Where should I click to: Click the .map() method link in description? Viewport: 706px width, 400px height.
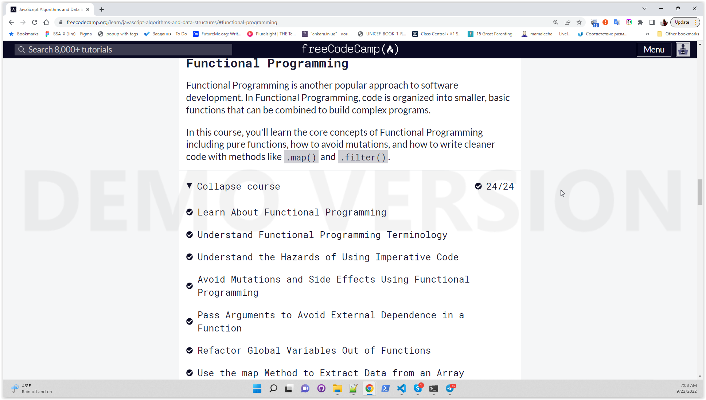300,156
